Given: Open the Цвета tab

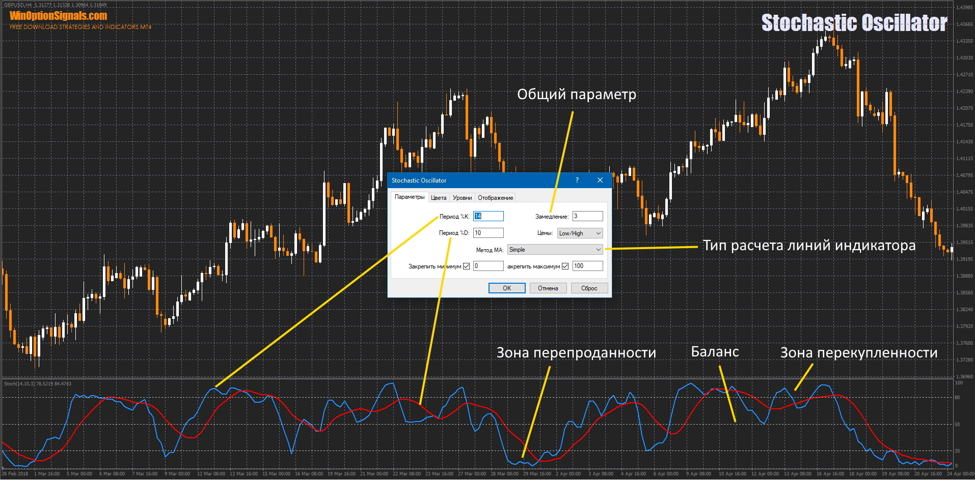Looking at the screenshot, I should pyautogui.click(x=438, y=198).
